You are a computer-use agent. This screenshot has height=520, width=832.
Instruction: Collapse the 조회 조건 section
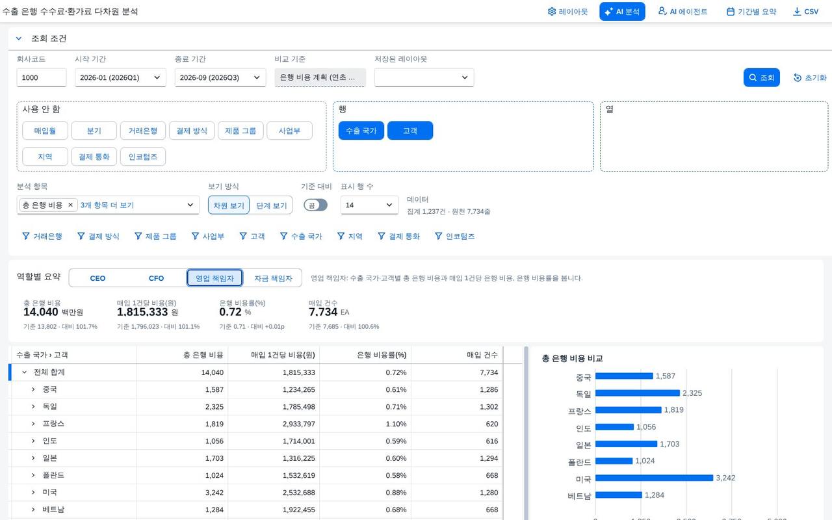[x=19, y=38]
